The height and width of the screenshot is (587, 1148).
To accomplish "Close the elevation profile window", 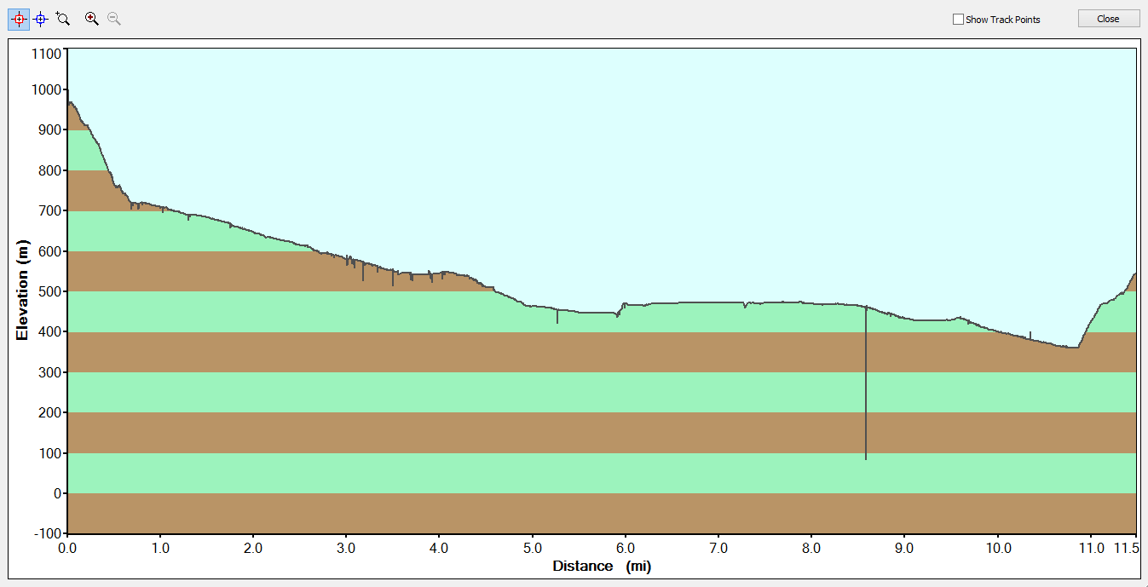I will coord(1108,19).
